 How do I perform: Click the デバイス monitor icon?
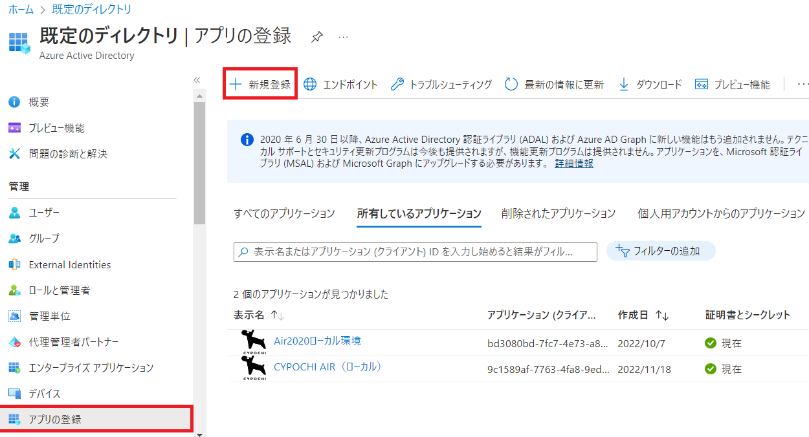tap(14, 394)
